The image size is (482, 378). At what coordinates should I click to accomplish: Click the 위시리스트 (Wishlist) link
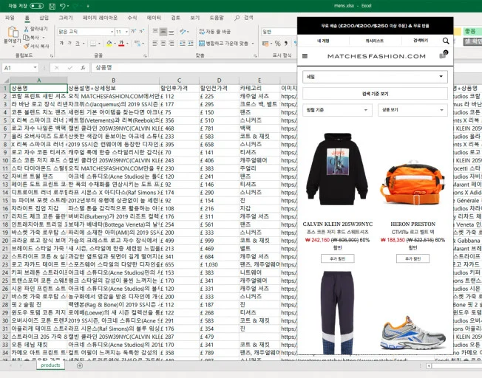point(375,41)
